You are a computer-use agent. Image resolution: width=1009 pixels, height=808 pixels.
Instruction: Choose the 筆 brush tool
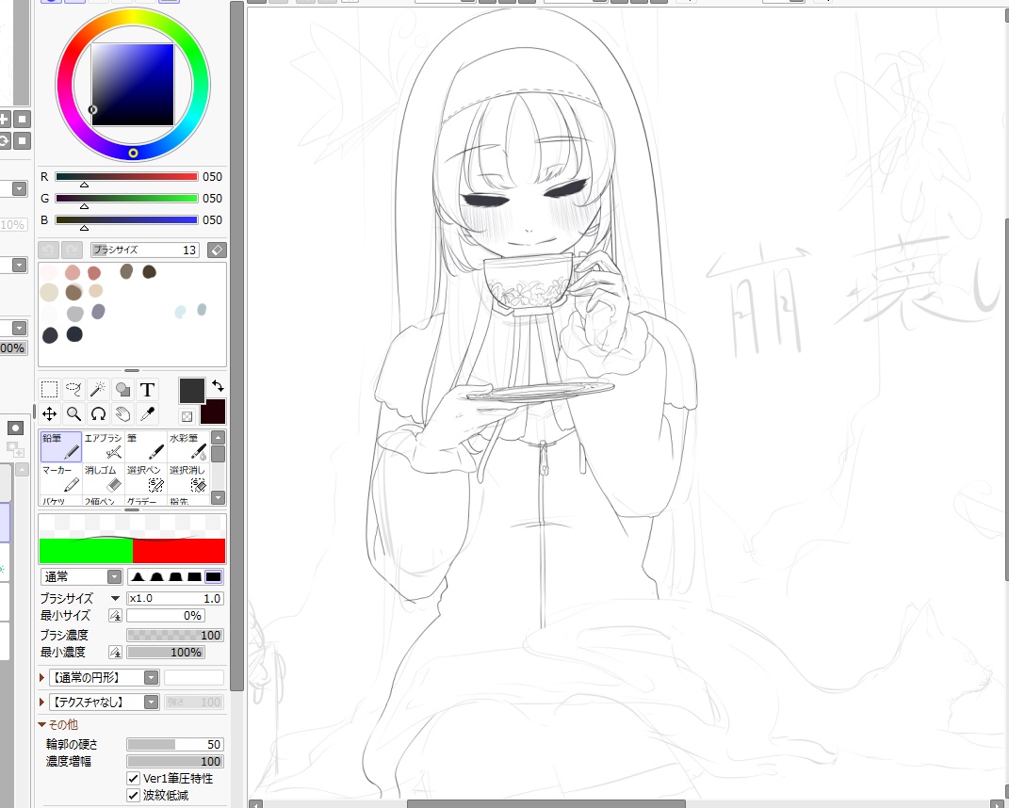pyautogui.click(x=145, y=446)
